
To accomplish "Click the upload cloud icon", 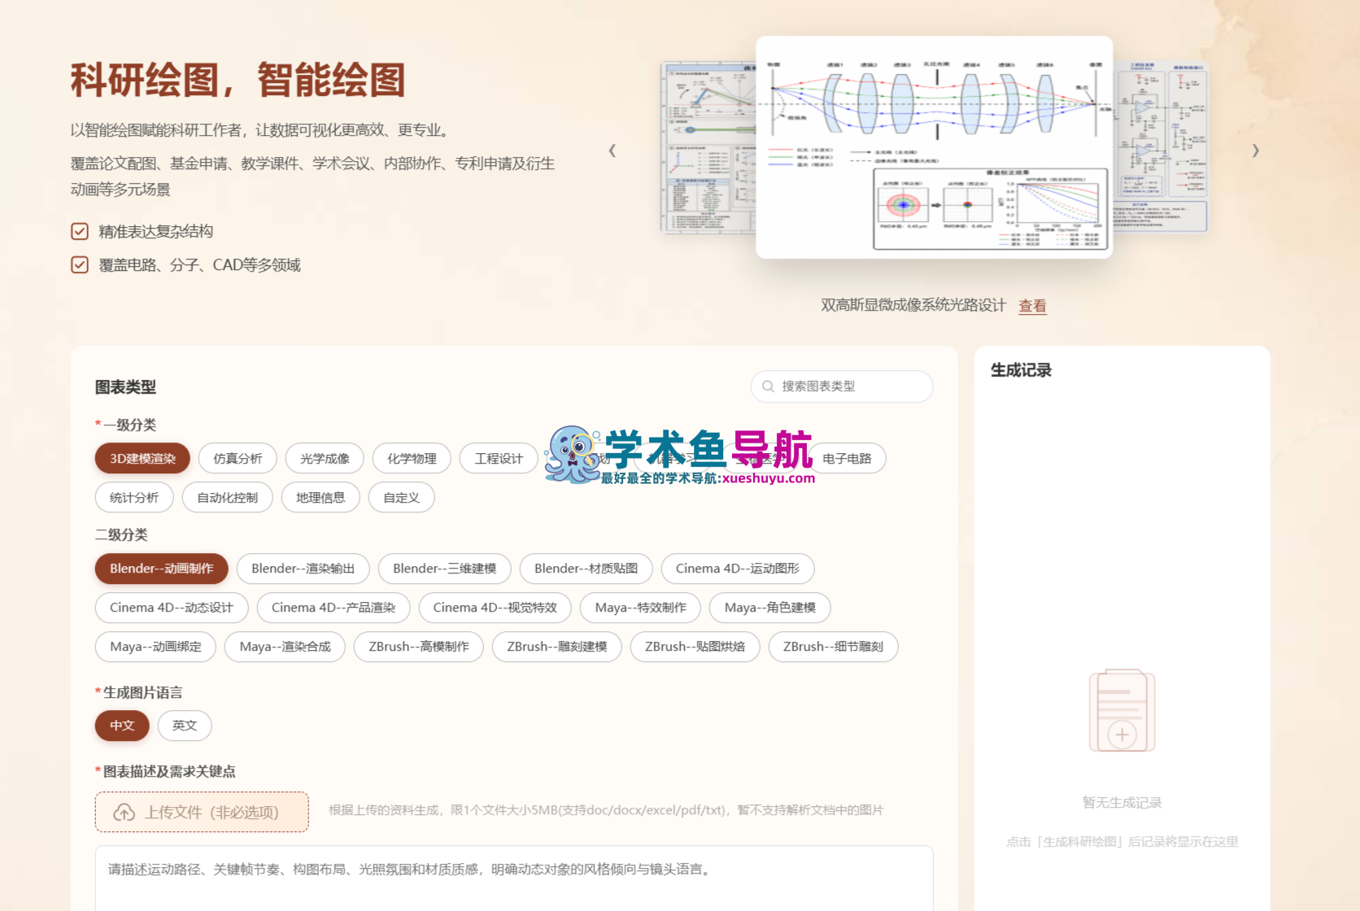I will coord(124,812).
